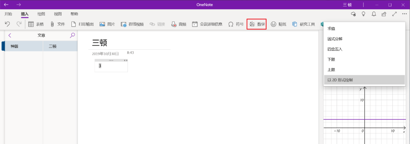Viewport: 410px width, 144px height.
Task: Insert a symbol (符号)
Action: point(236,24)
